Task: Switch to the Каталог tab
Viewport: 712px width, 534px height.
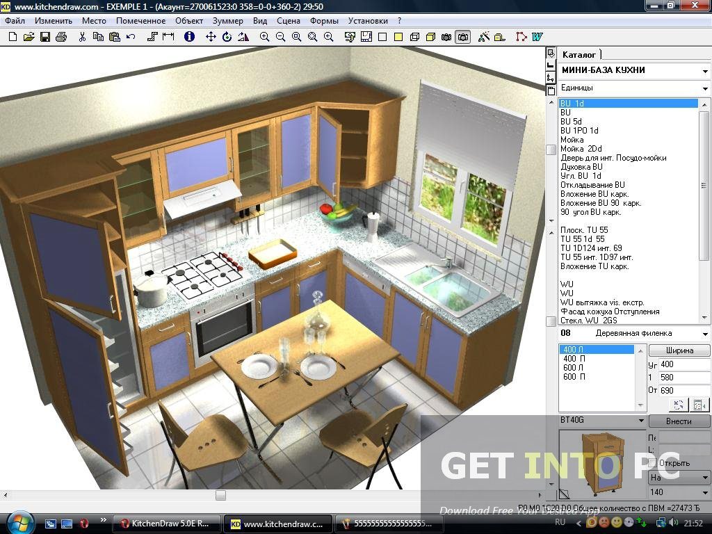Action: [579, 54]
